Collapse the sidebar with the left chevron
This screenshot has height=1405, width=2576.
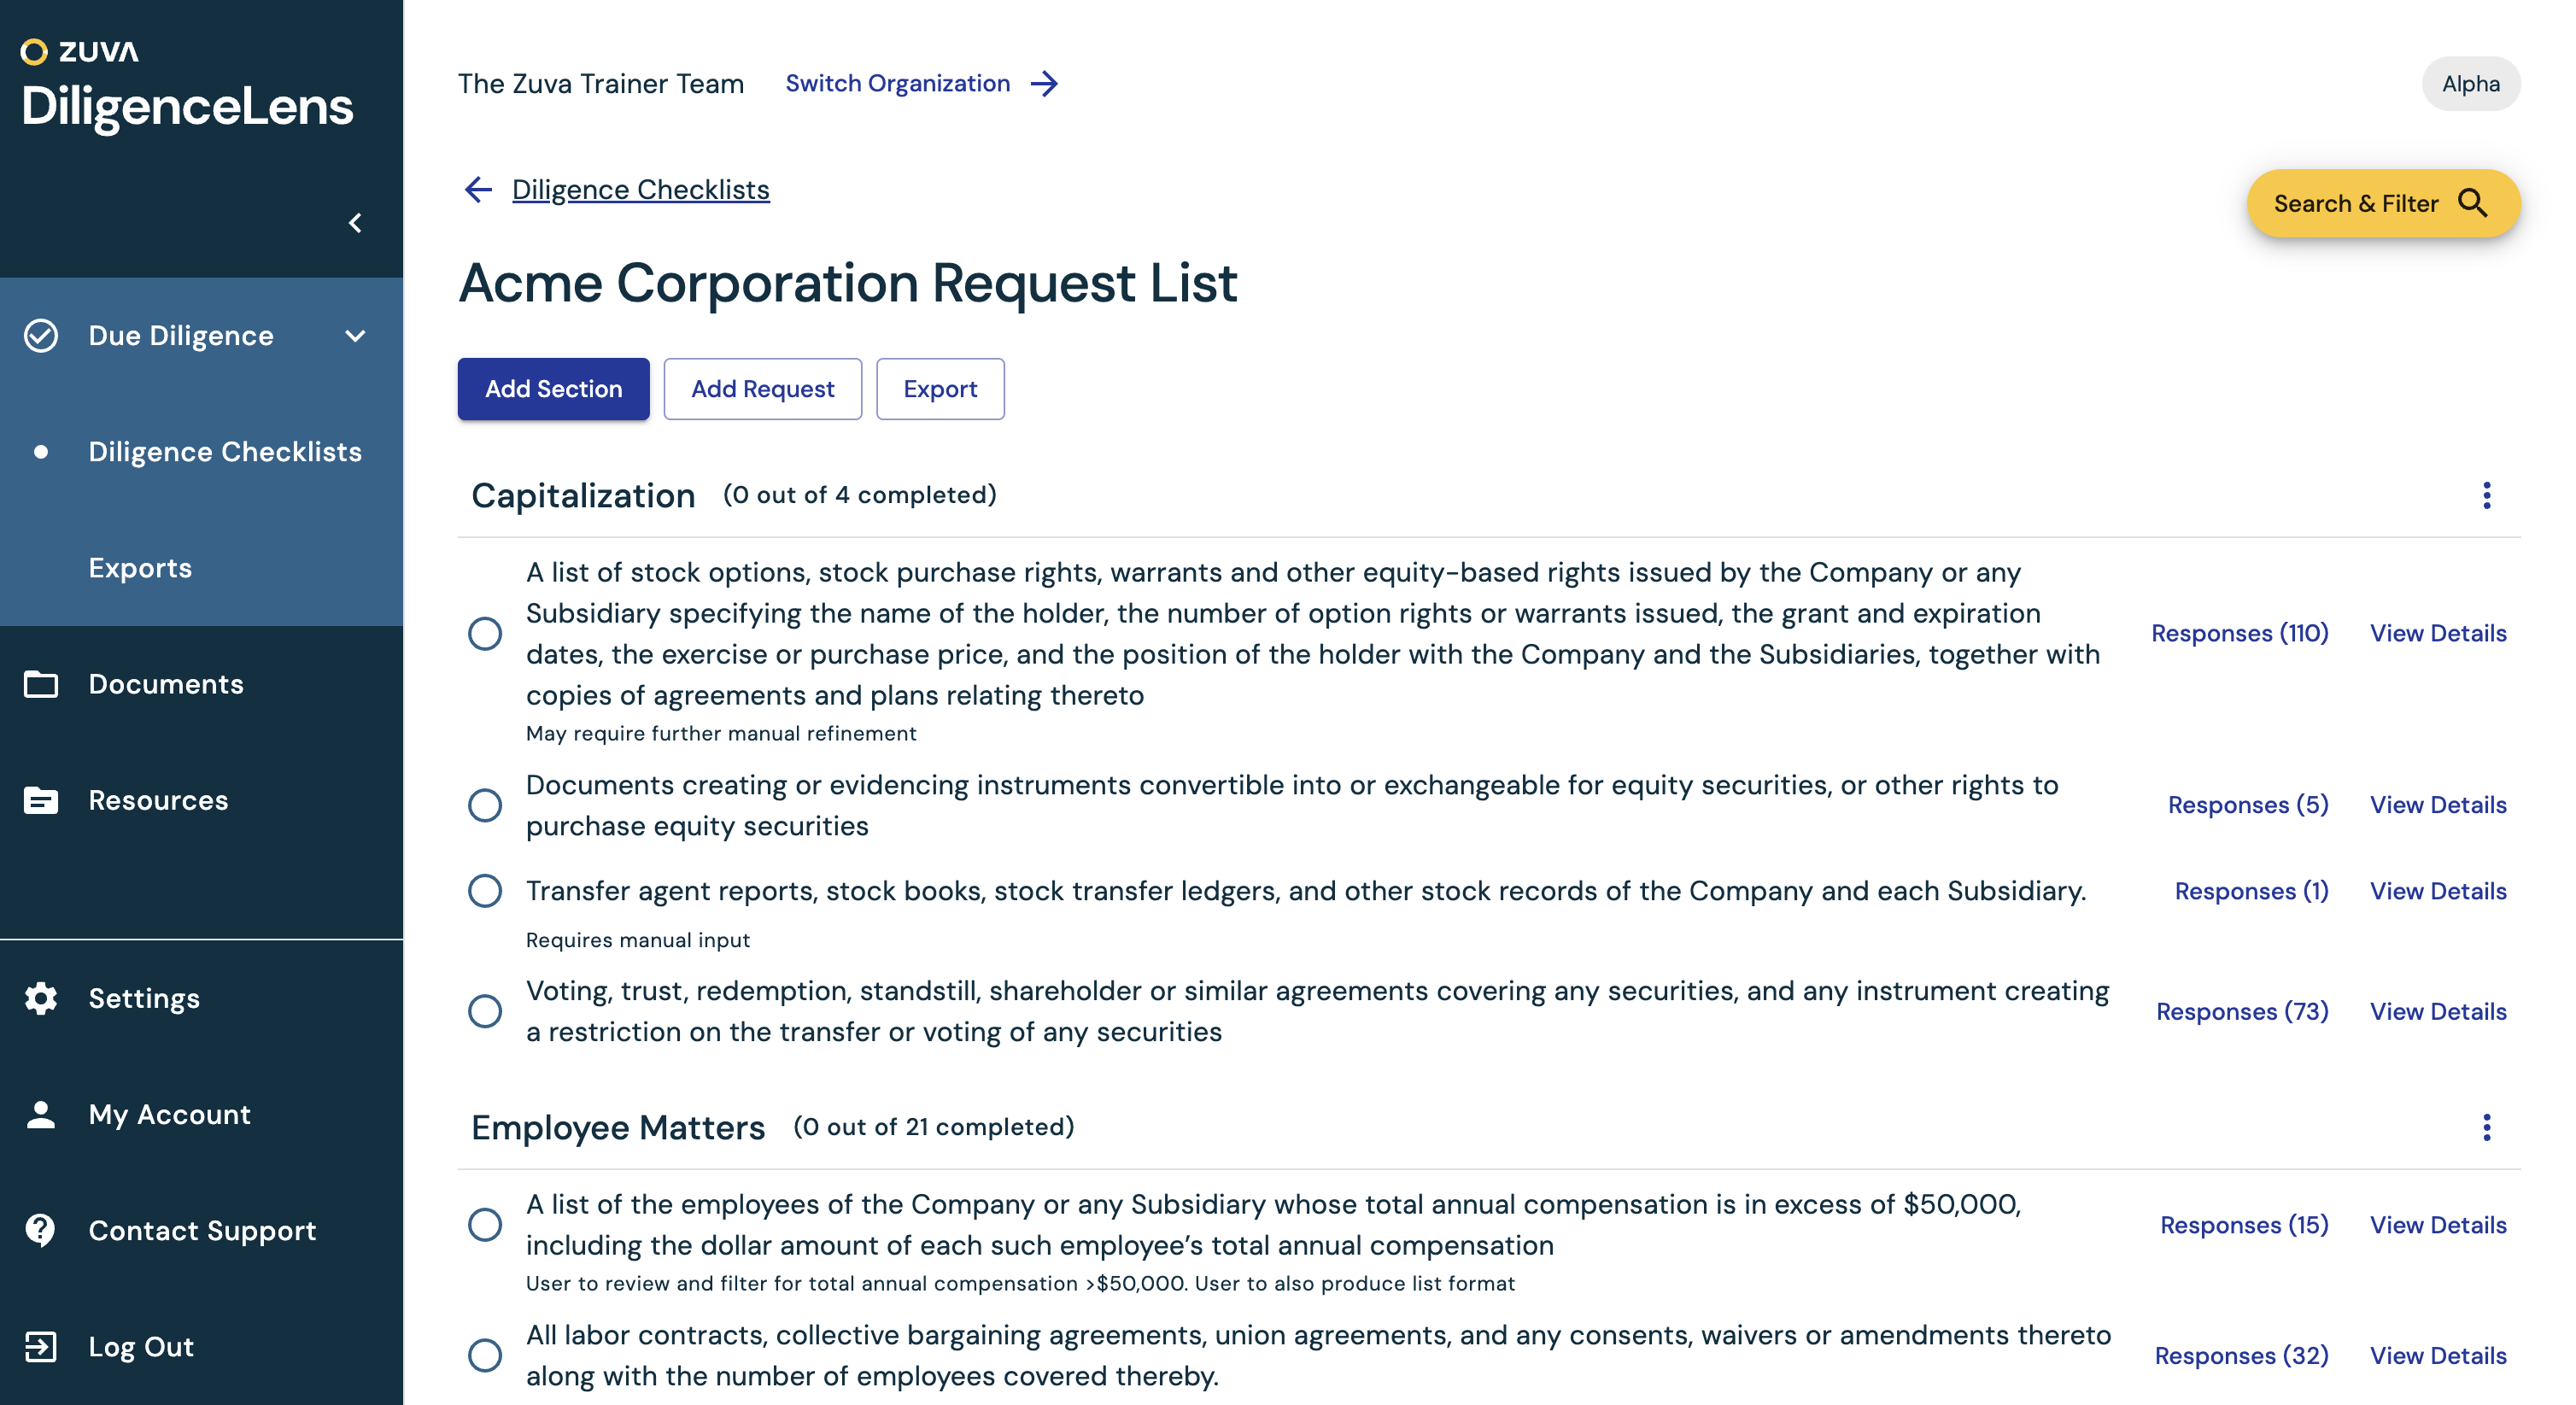pyautogui.click(x=355, y=223)
